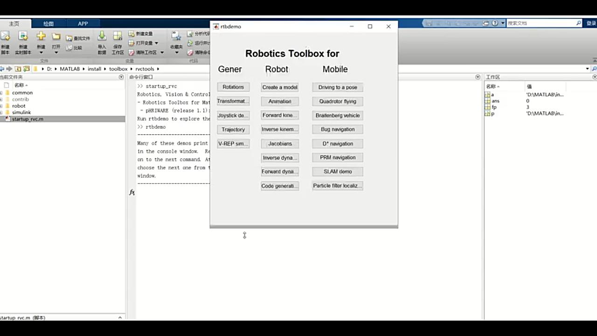
Task: Click the magnifier in search documentation box
Action: (579, 23)
